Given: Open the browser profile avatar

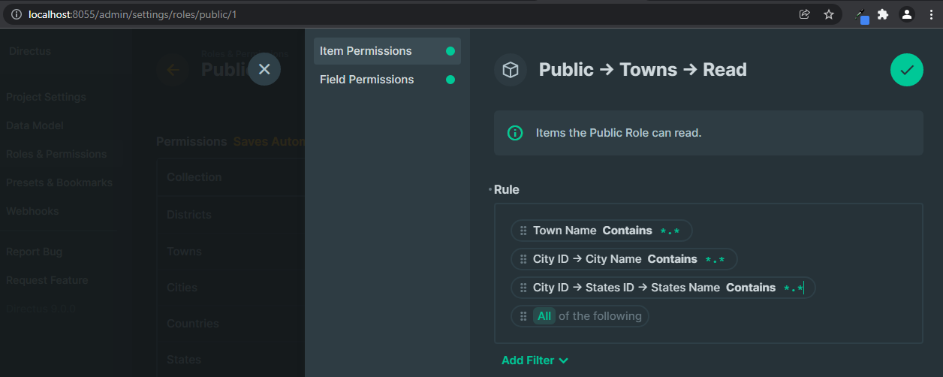Looking at the screenshot, I should click(907, 14).
